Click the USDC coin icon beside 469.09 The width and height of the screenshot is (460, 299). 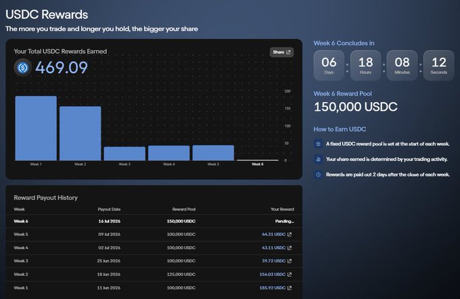pyautogui.click(x=23, y=68)
